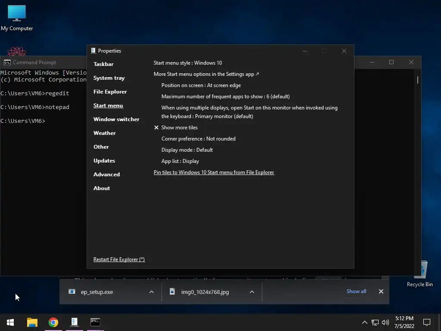Close the downloads bar
Viewport: 441px width, 331px height.
381,291
